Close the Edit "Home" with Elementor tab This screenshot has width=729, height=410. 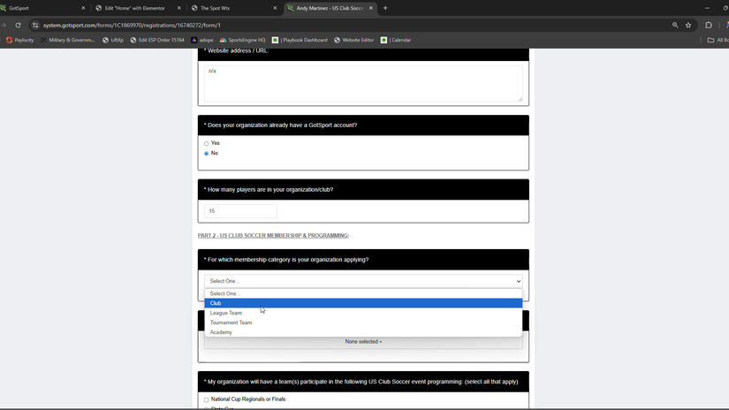pos(179,8)
